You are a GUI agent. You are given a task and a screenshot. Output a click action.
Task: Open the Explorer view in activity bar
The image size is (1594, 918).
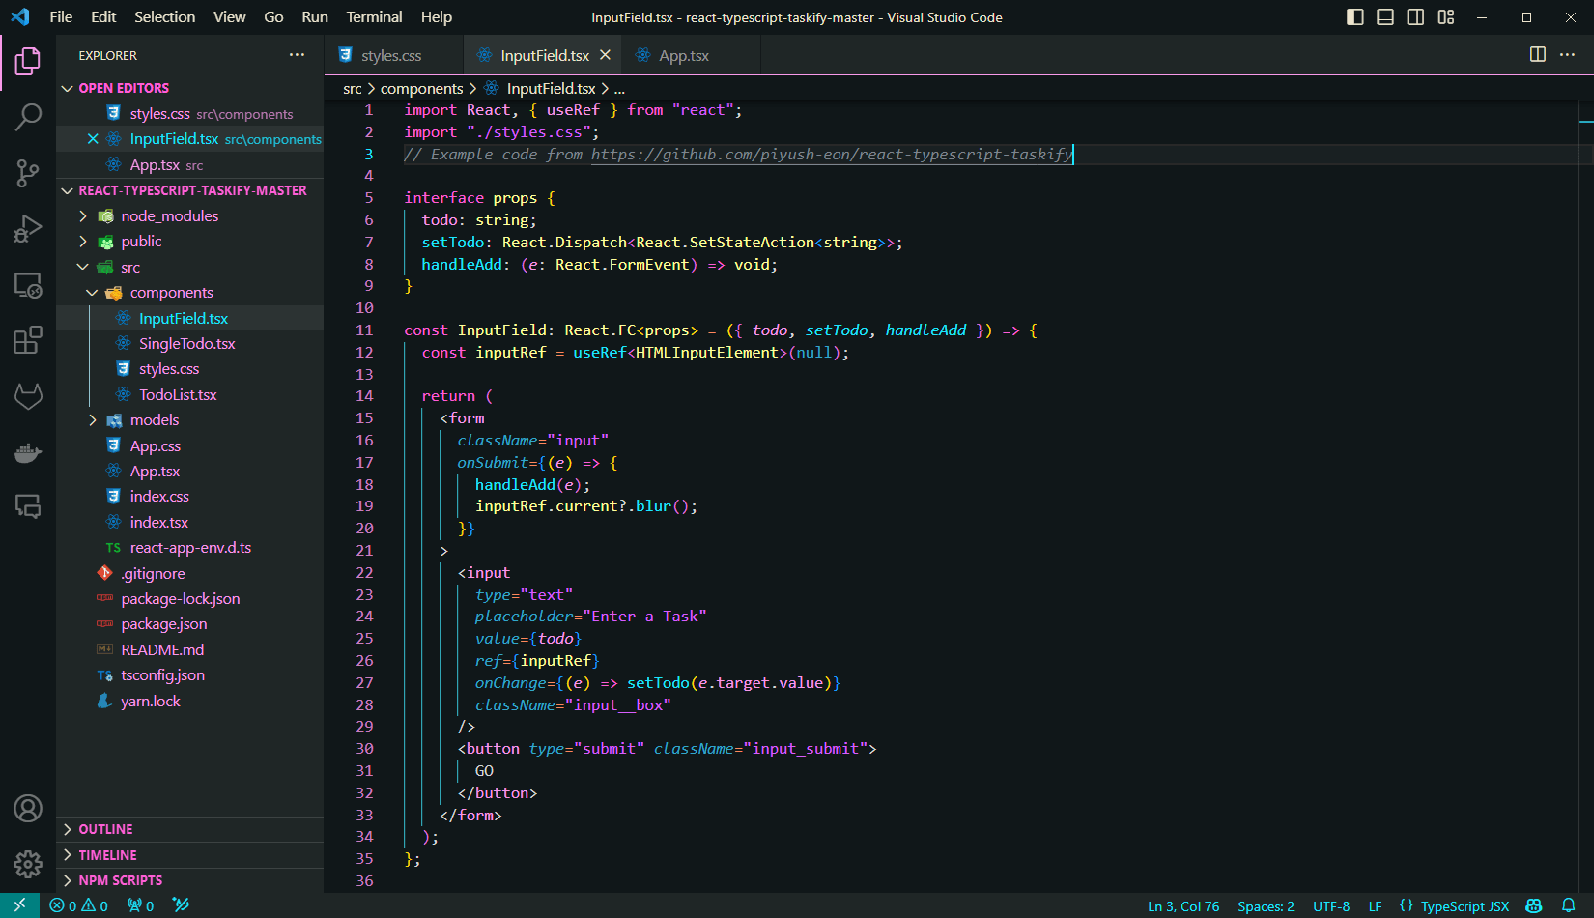(x=28, y=62)
